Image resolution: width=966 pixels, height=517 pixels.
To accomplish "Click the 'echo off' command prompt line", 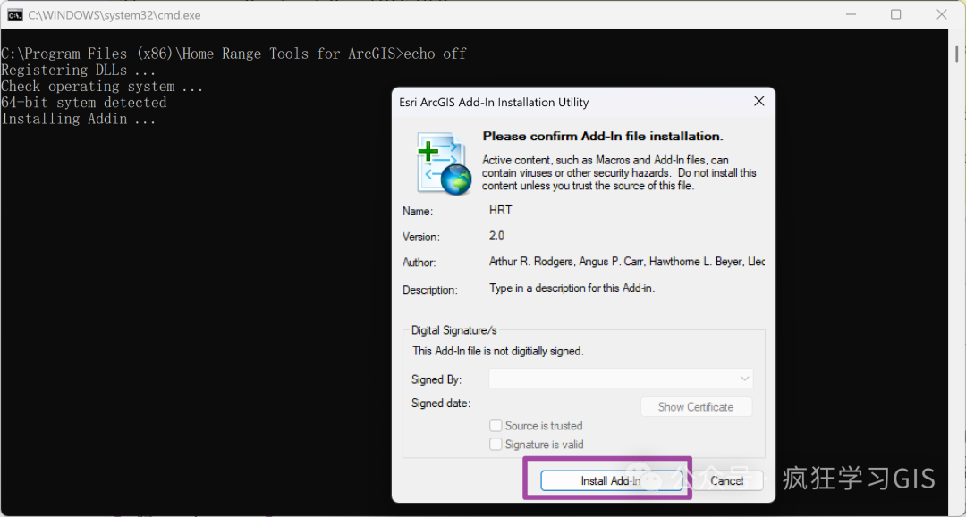I will [234, 54].
